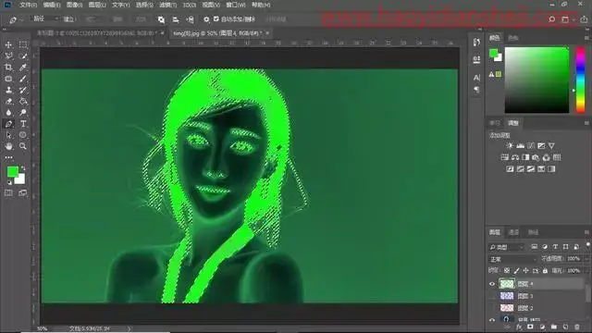
Task: Open layer blend mode dropdown
Action: point(512,259)
